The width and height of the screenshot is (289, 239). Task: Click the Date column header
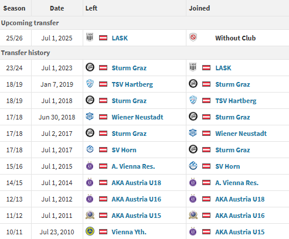(57, 8)
